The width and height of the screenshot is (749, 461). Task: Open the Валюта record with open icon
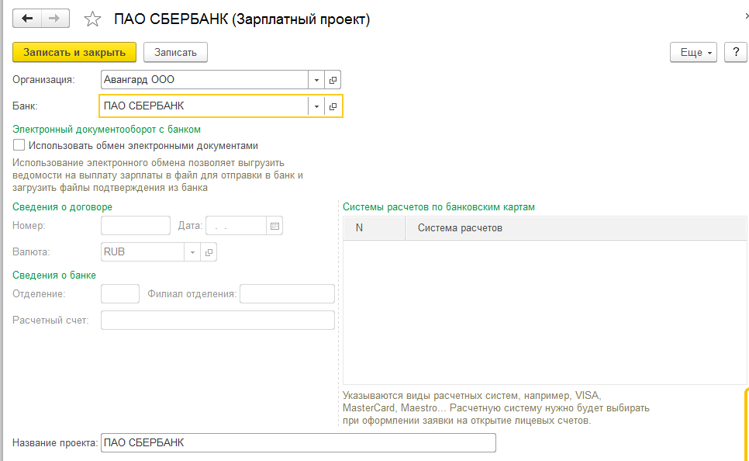pos(209,252)
